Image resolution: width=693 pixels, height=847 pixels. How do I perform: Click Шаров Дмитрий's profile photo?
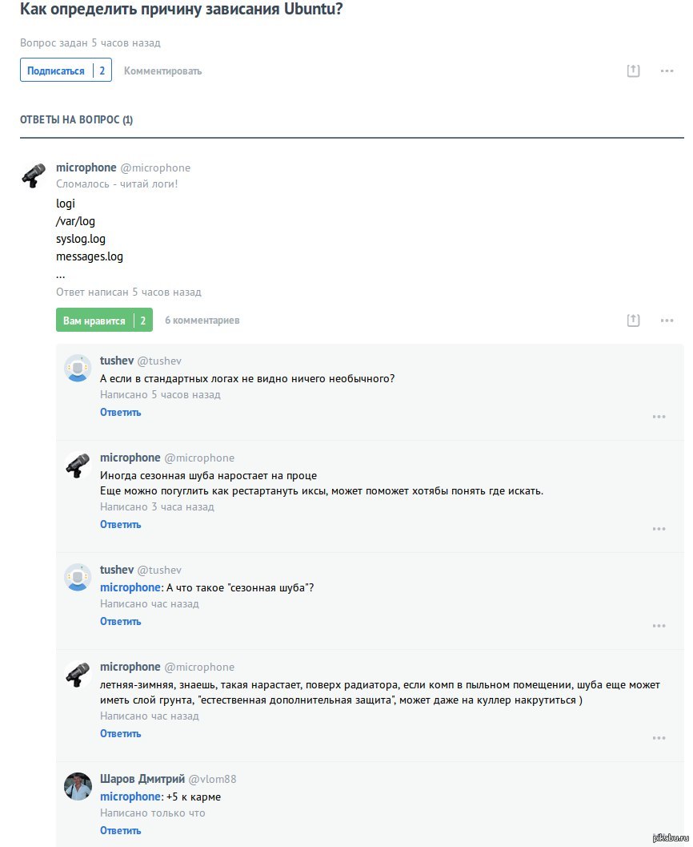(x=78, y=786)
